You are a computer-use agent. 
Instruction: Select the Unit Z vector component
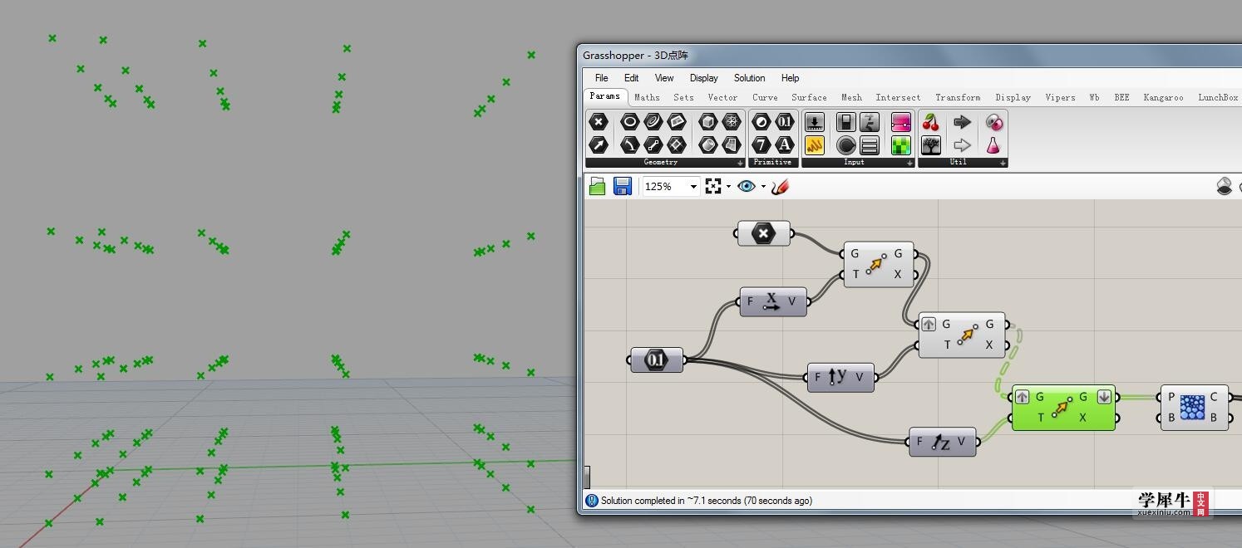point(942,442)
